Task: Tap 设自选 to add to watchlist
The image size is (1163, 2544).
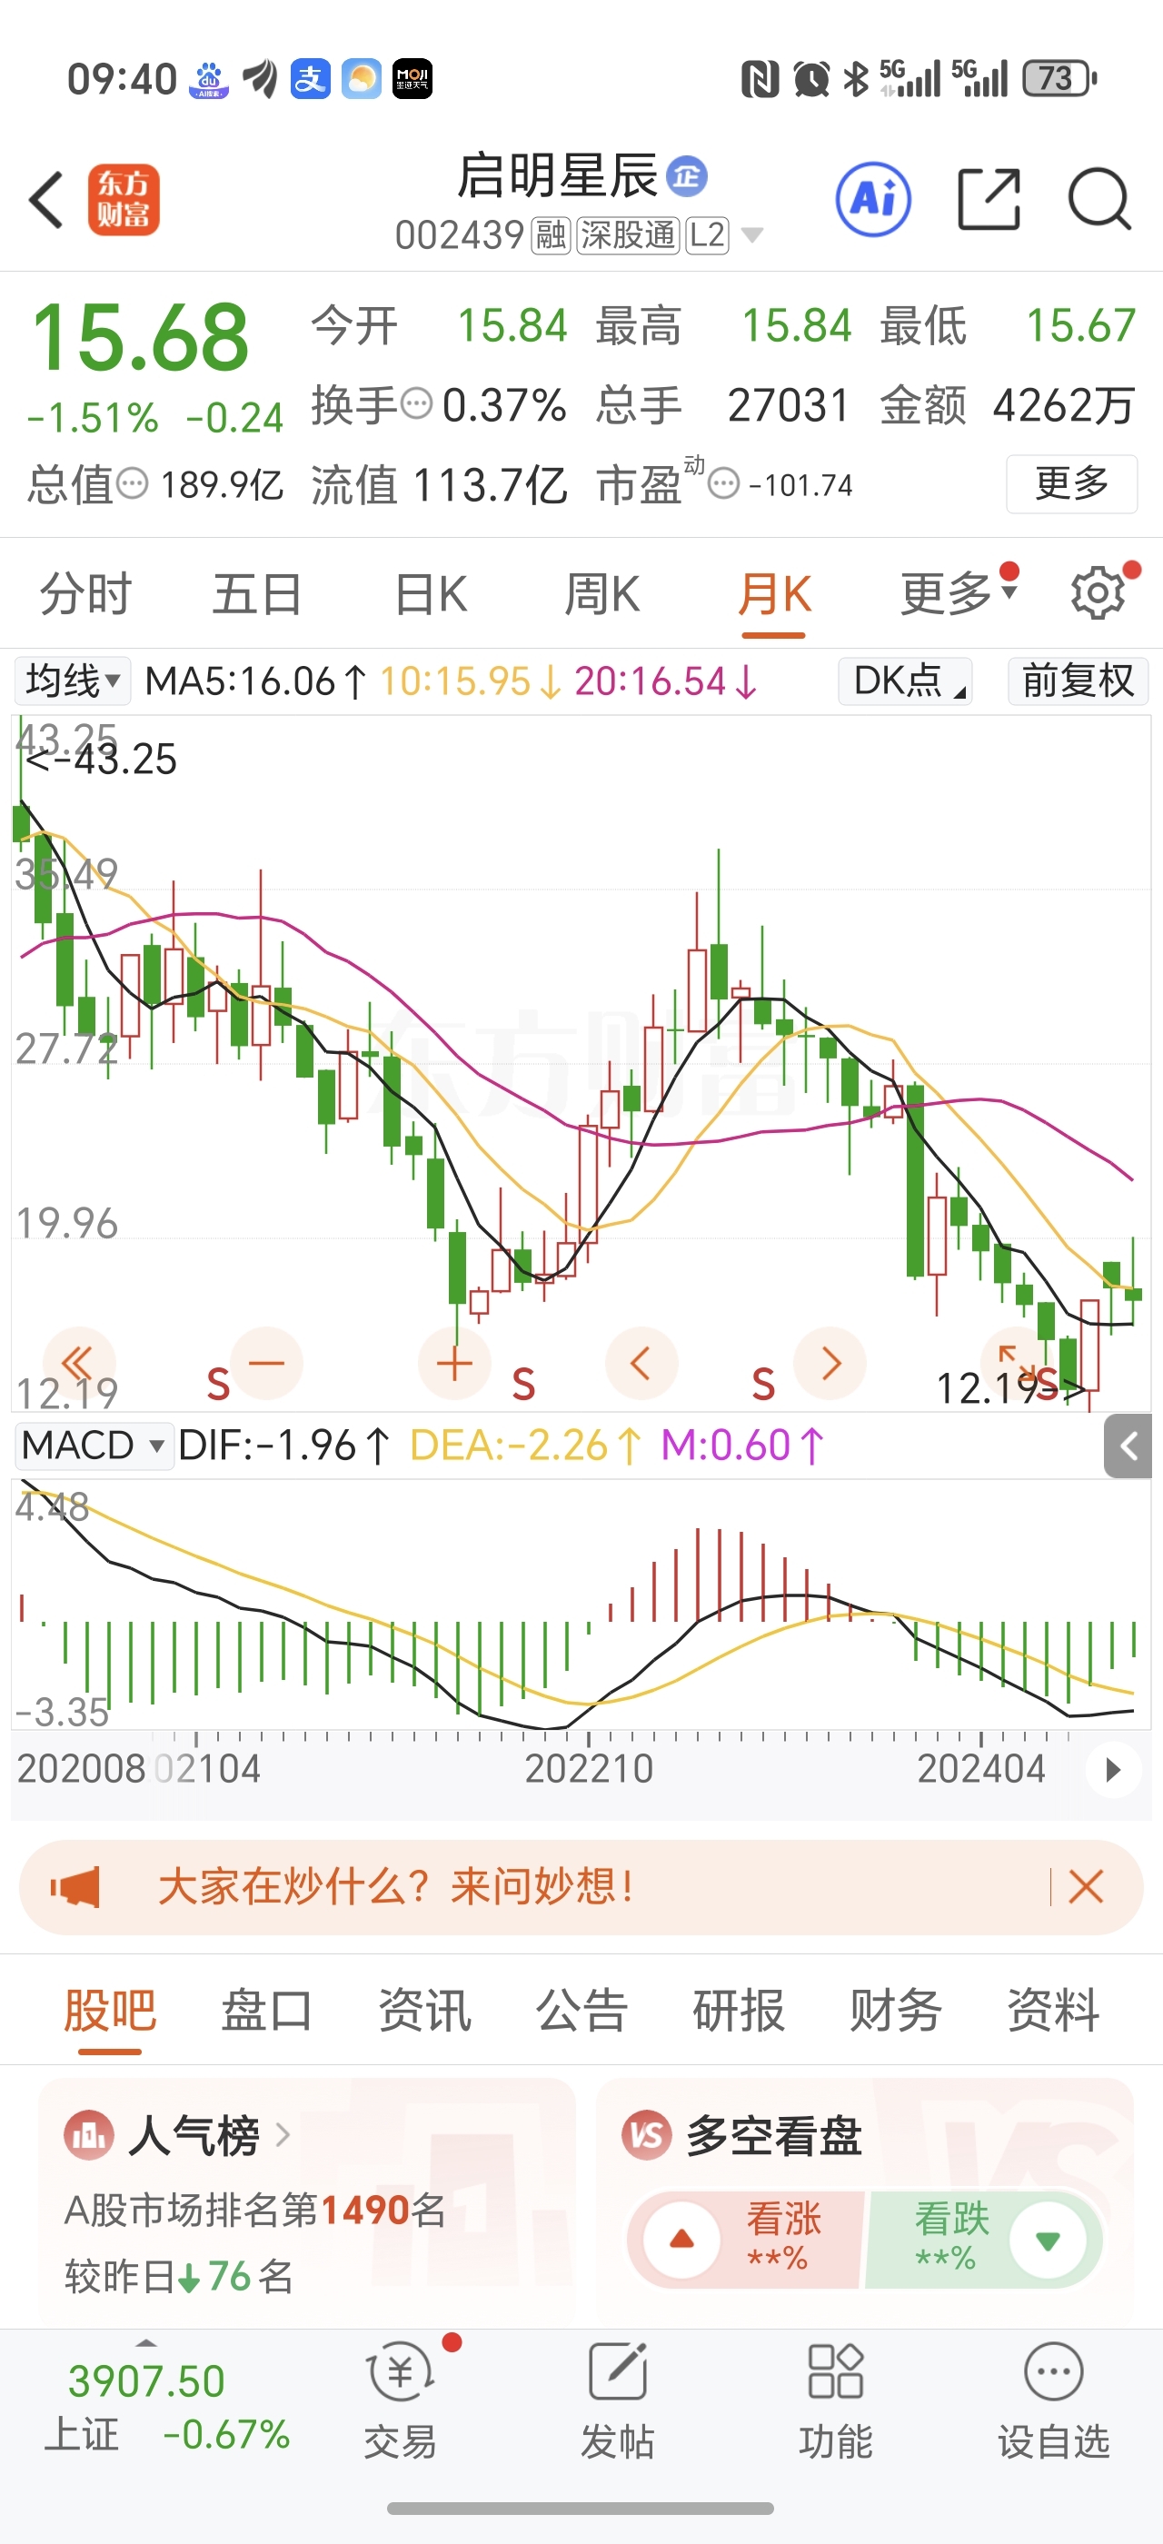Action: pyautogui.click(x=1053, y=2401)
